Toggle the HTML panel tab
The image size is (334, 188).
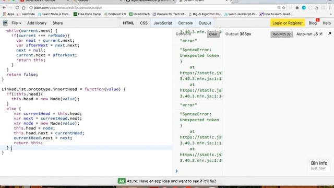pyautogui.click(x=128, y=23)
